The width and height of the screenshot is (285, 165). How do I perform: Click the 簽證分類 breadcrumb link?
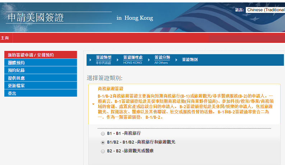click(x=162, y=58)
